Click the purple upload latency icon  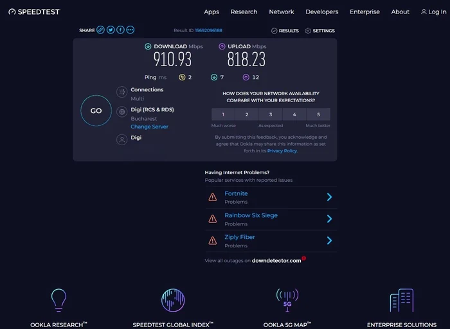pyautogui.click(x=246, y=77)
